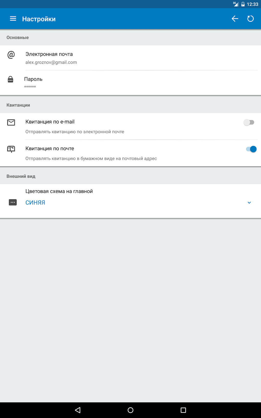Enable the Квитанция по e-mail switch
The height and width of the screenshot is (418, 261).
249,122
